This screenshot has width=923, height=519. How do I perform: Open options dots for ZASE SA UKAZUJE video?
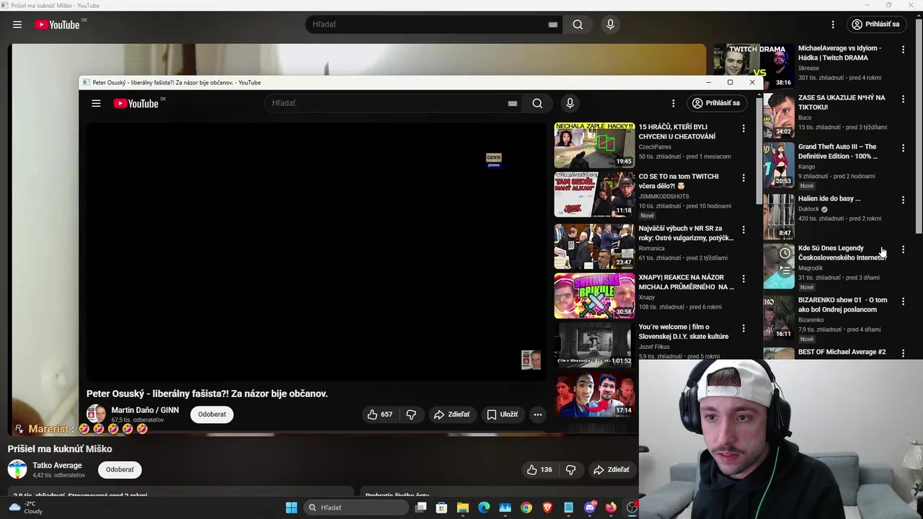(x=903, y=99)
